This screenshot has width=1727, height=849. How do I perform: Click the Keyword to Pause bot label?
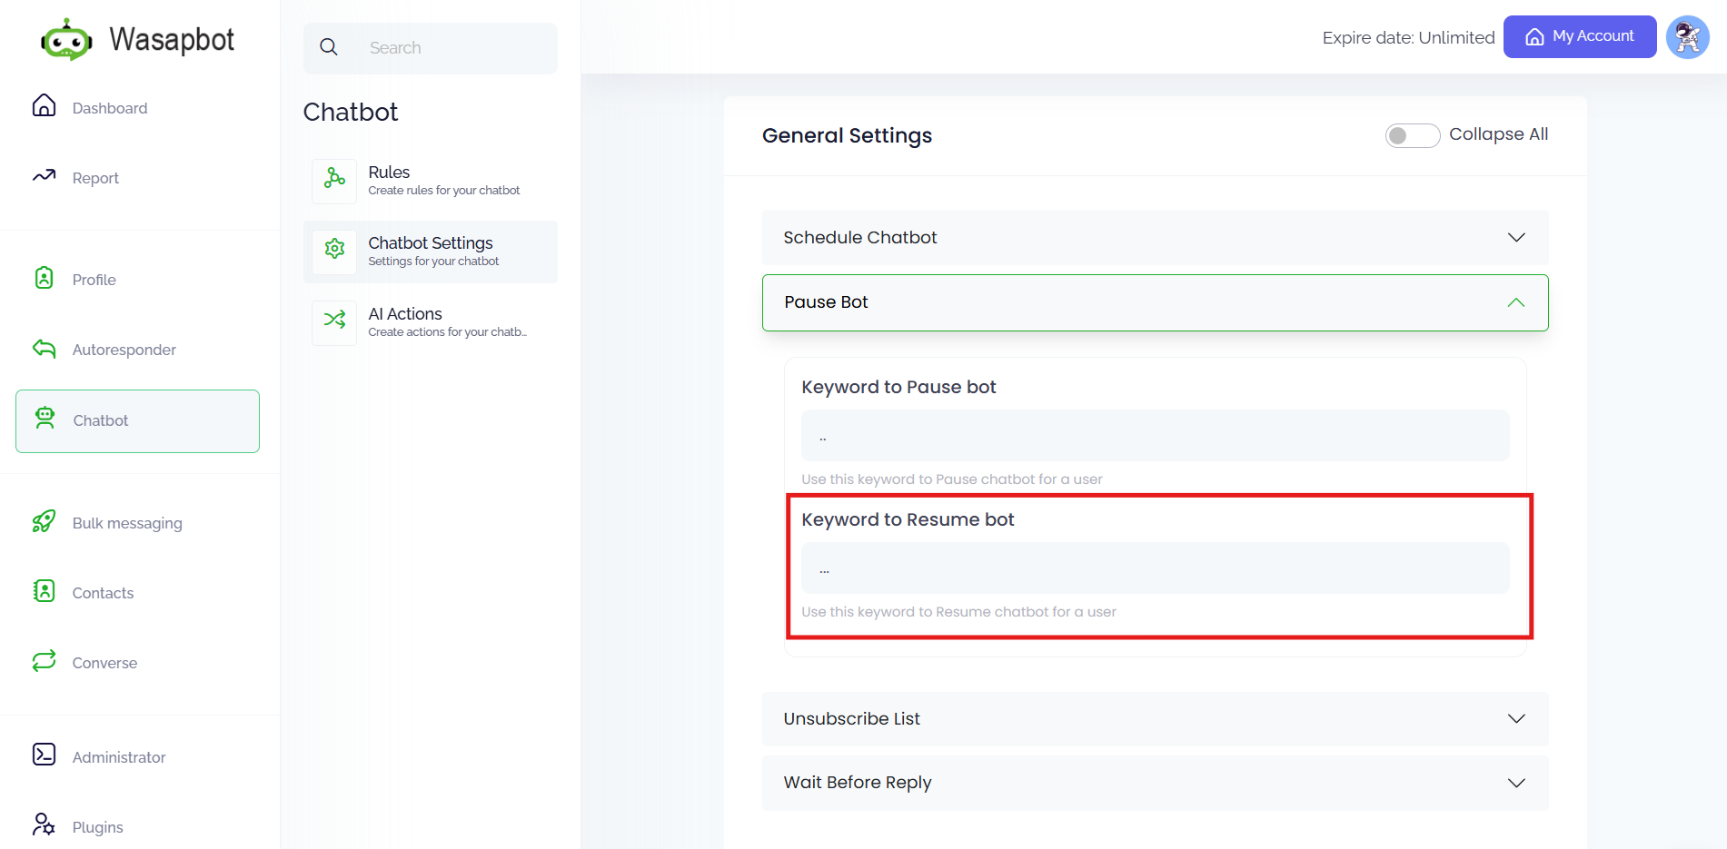pyautogui.click(x=898, y=387)
